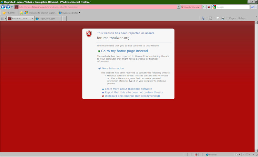The image size is (258, 157).
Task: Click the green shield beside home page link
Action: (99, 51)
